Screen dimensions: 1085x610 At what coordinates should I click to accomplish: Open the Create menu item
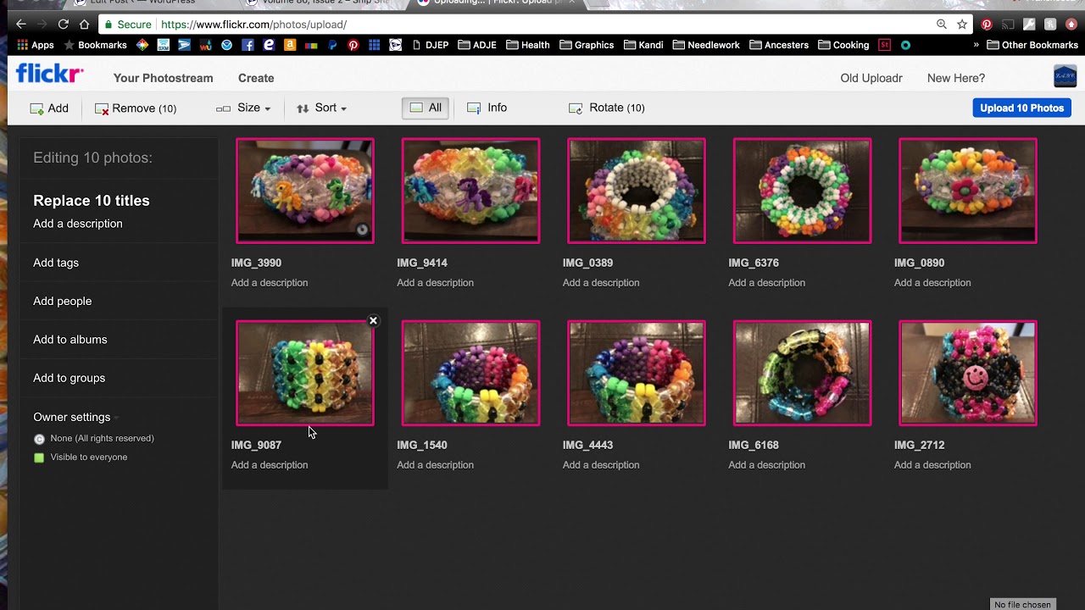(x=256, y=78)
